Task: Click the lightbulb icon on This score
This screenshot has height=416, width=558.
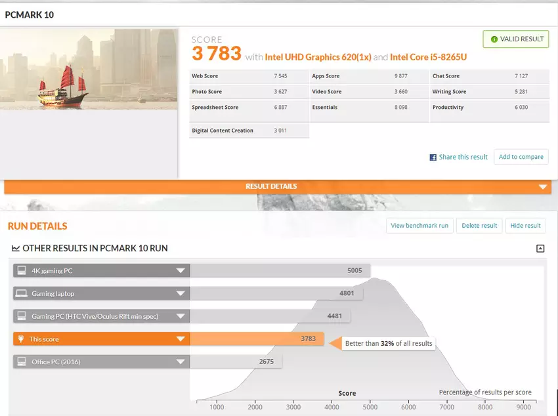Action: tap(22, 339)
